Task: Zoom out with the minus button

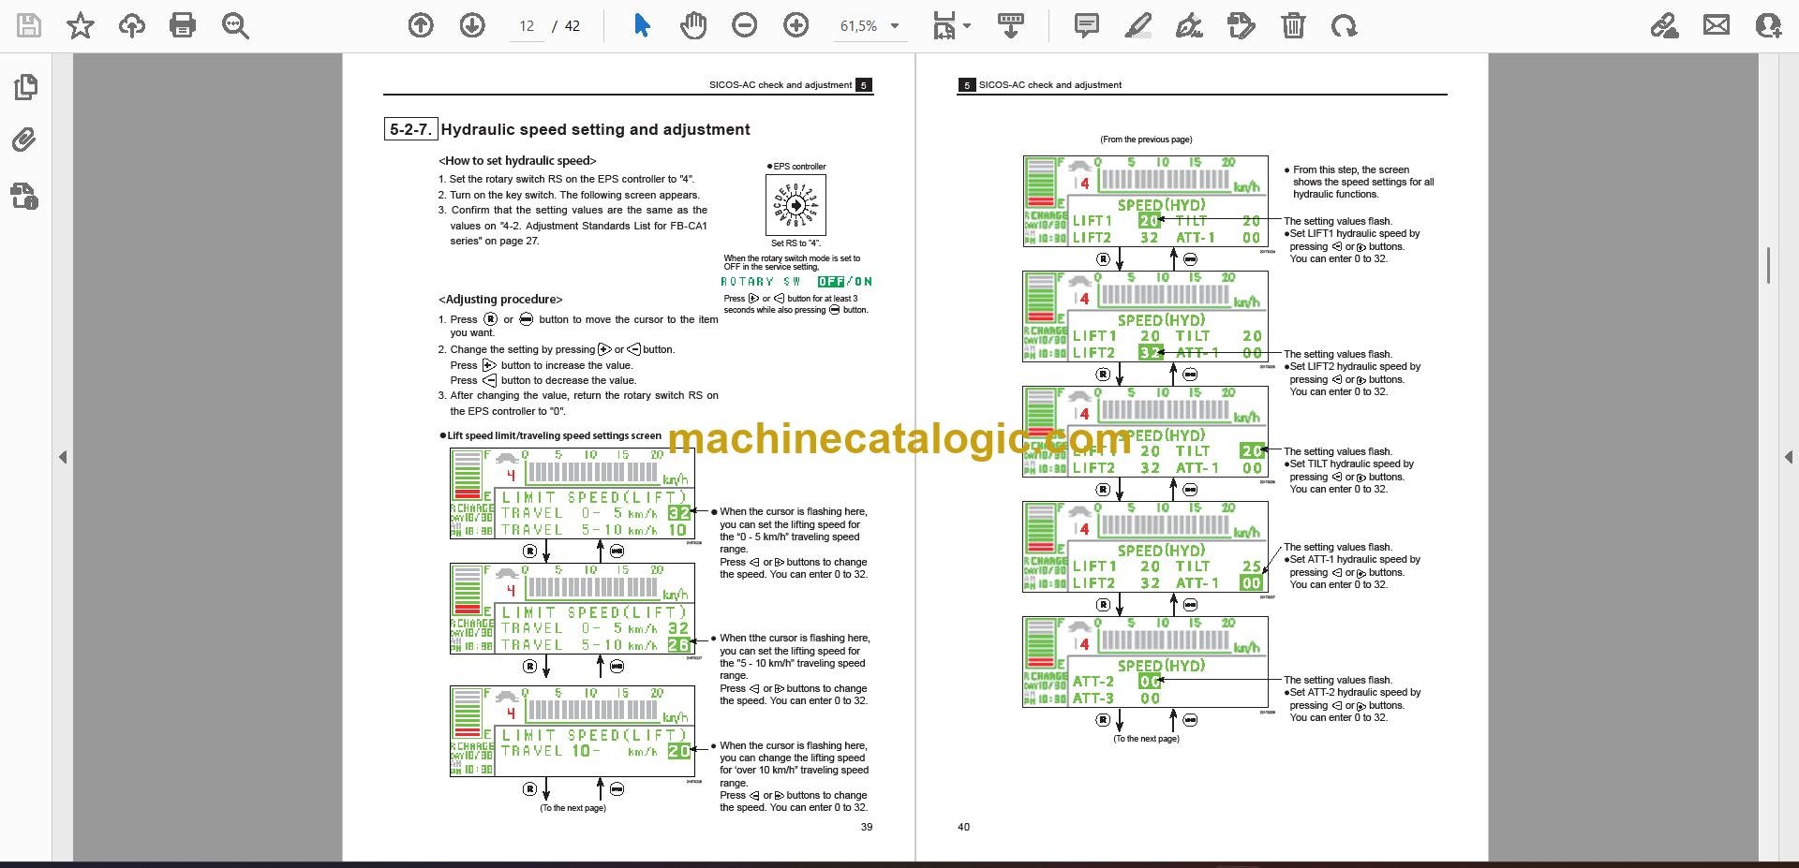Action: tap(745, 25)
